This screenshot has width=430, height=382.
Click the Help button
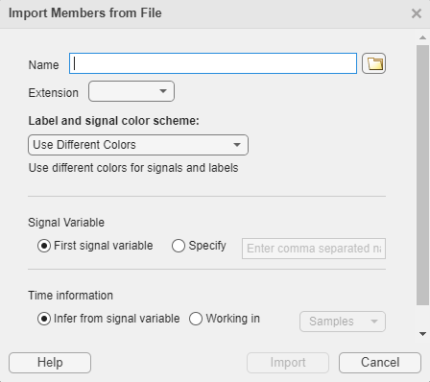point(50,363)
